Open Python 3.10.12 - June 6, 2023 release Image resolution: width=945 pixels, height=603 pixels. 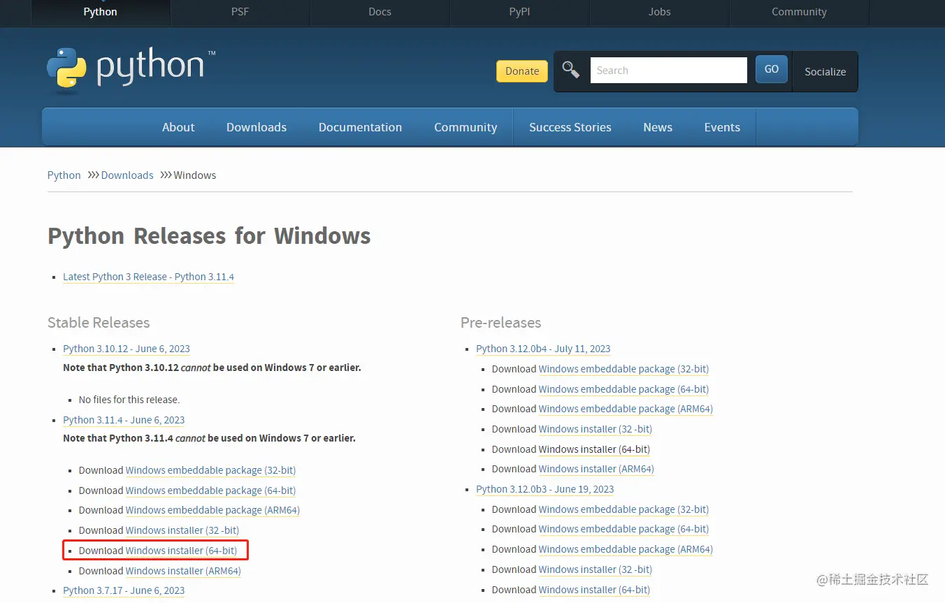click(x=127, y=349)
